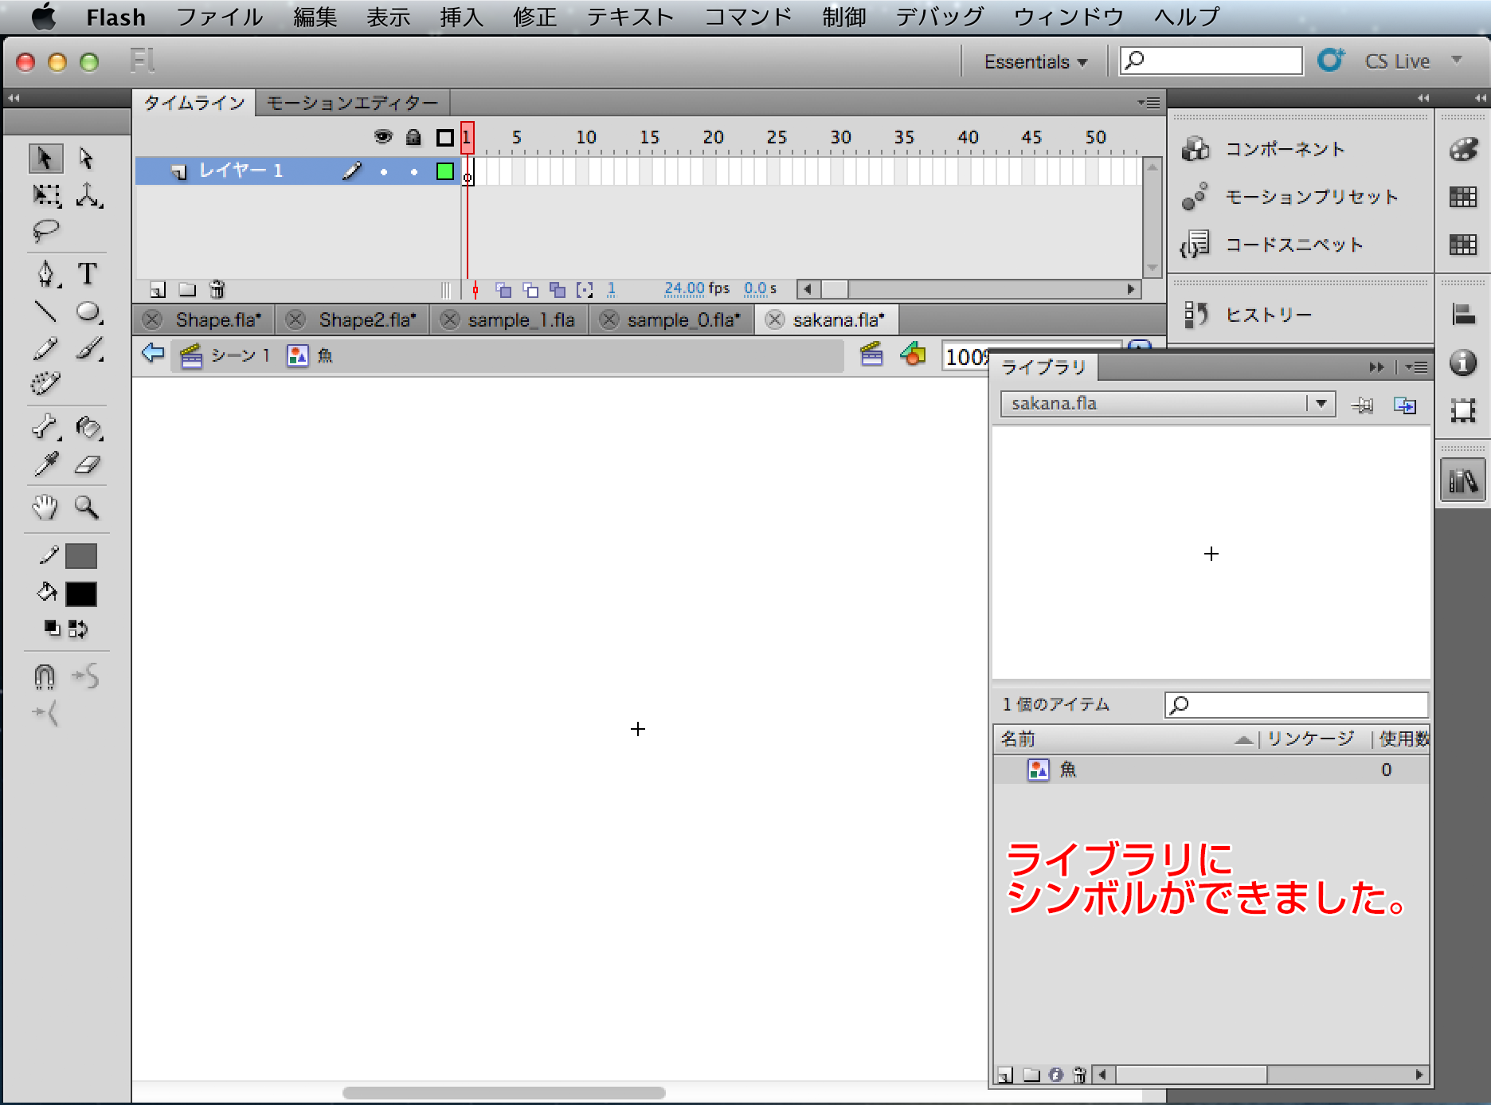
Task: Toggle lock dot for レイヤー 1
Action: coord(413,171)
